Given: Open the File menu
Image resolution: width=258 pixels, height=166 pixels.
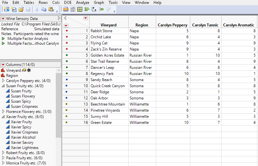Looking at the screenshot, I should tap(5, 3).
